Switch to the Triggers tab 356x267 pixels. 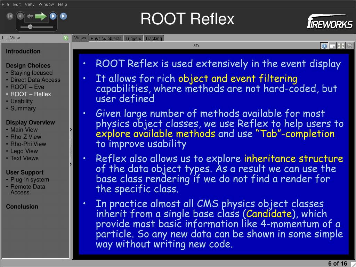click(x=133, y=38)
